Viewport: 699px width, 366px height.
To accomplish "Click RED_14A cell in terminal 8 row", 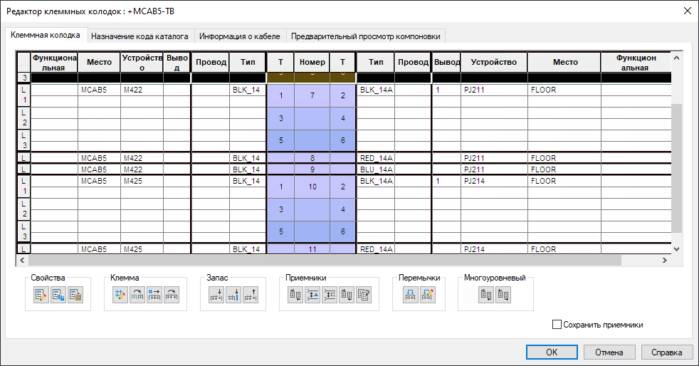I will [376, 158].
